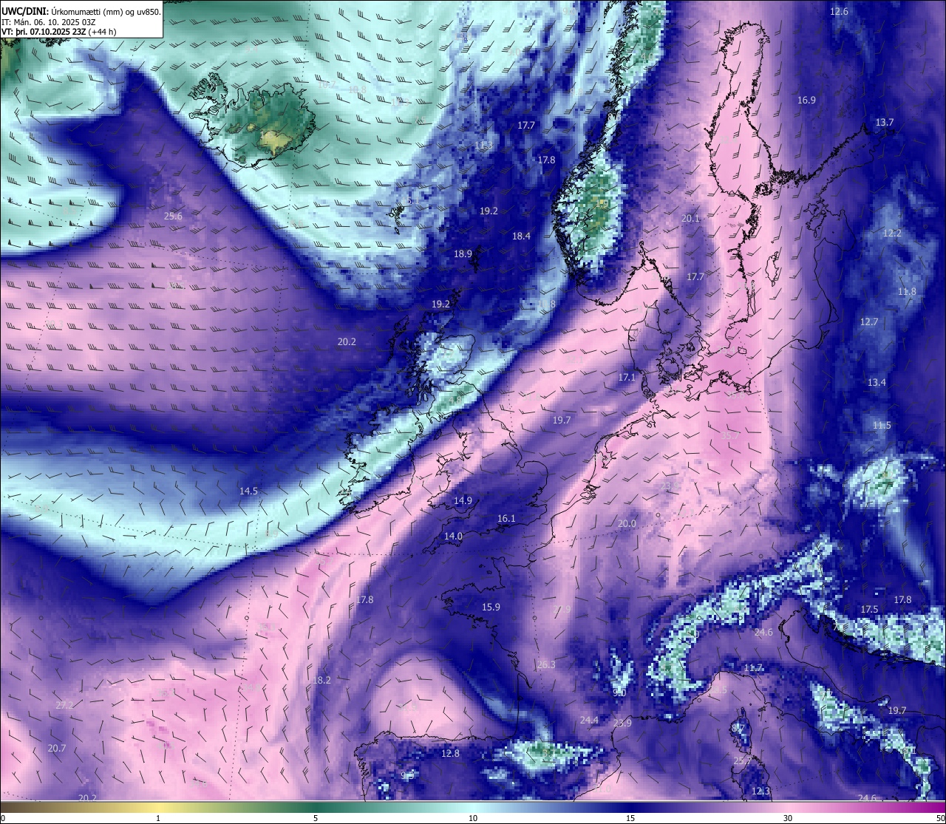Click the 14.0 value on the map
Viewport: 946px width, 824px height.
click(x=453, y=537)
